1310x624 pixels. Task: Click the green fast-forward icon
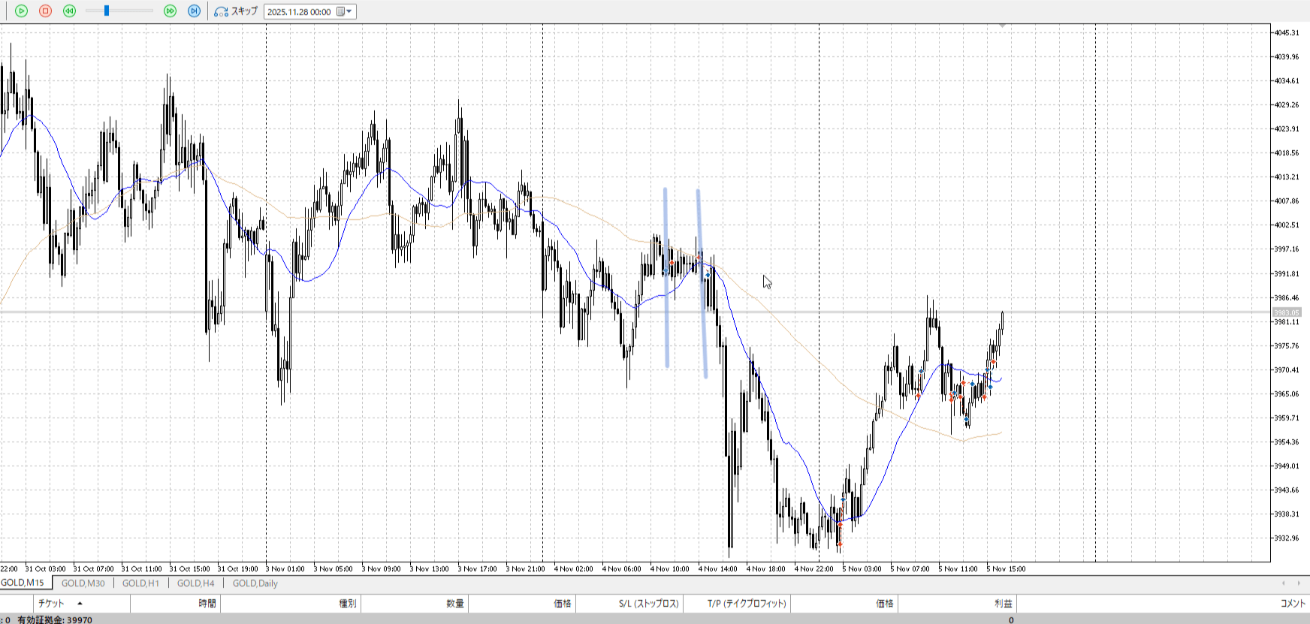[x=171, y=11]
